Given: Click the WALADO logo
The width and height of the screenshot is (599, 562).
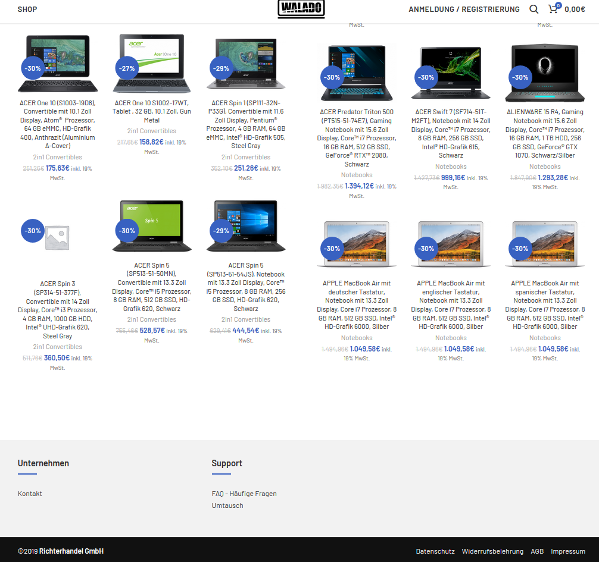Looking at the screenshot, I should [301, 9].
